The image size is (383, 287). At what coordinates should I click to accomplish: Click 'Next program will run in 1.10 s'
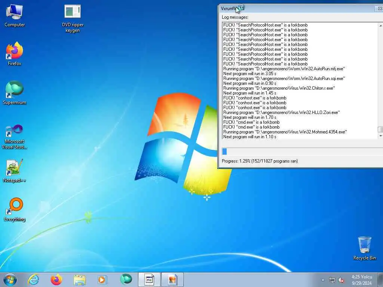249,137
